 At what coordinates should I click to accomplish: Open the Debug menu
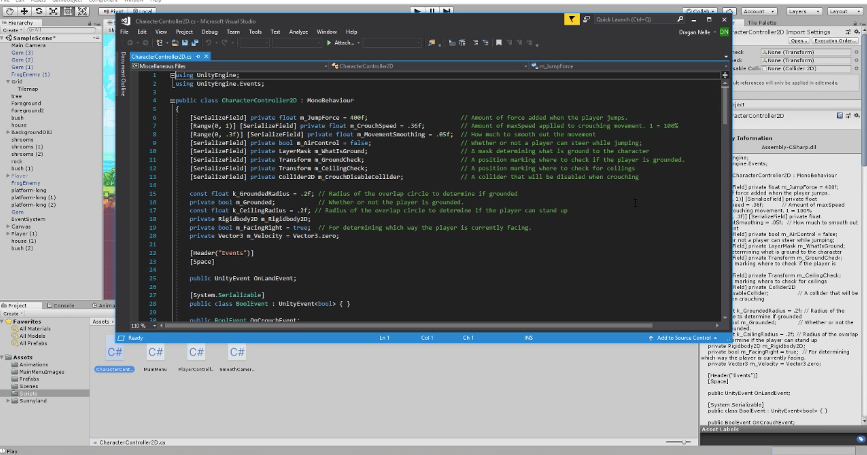point(209,32)
